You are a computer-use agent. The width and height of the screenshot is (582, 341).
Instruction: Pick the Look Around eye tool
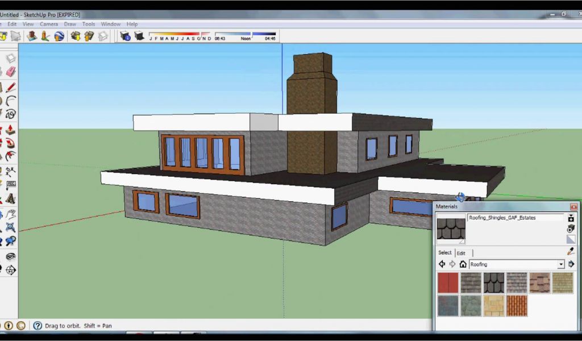(x=10, y=256)
